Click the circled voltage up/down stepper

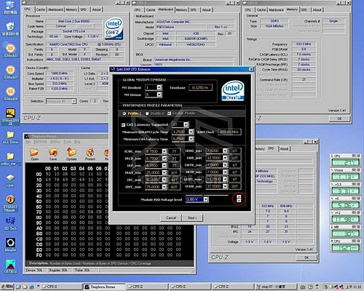pyautogui.click(x=239, y=199)
